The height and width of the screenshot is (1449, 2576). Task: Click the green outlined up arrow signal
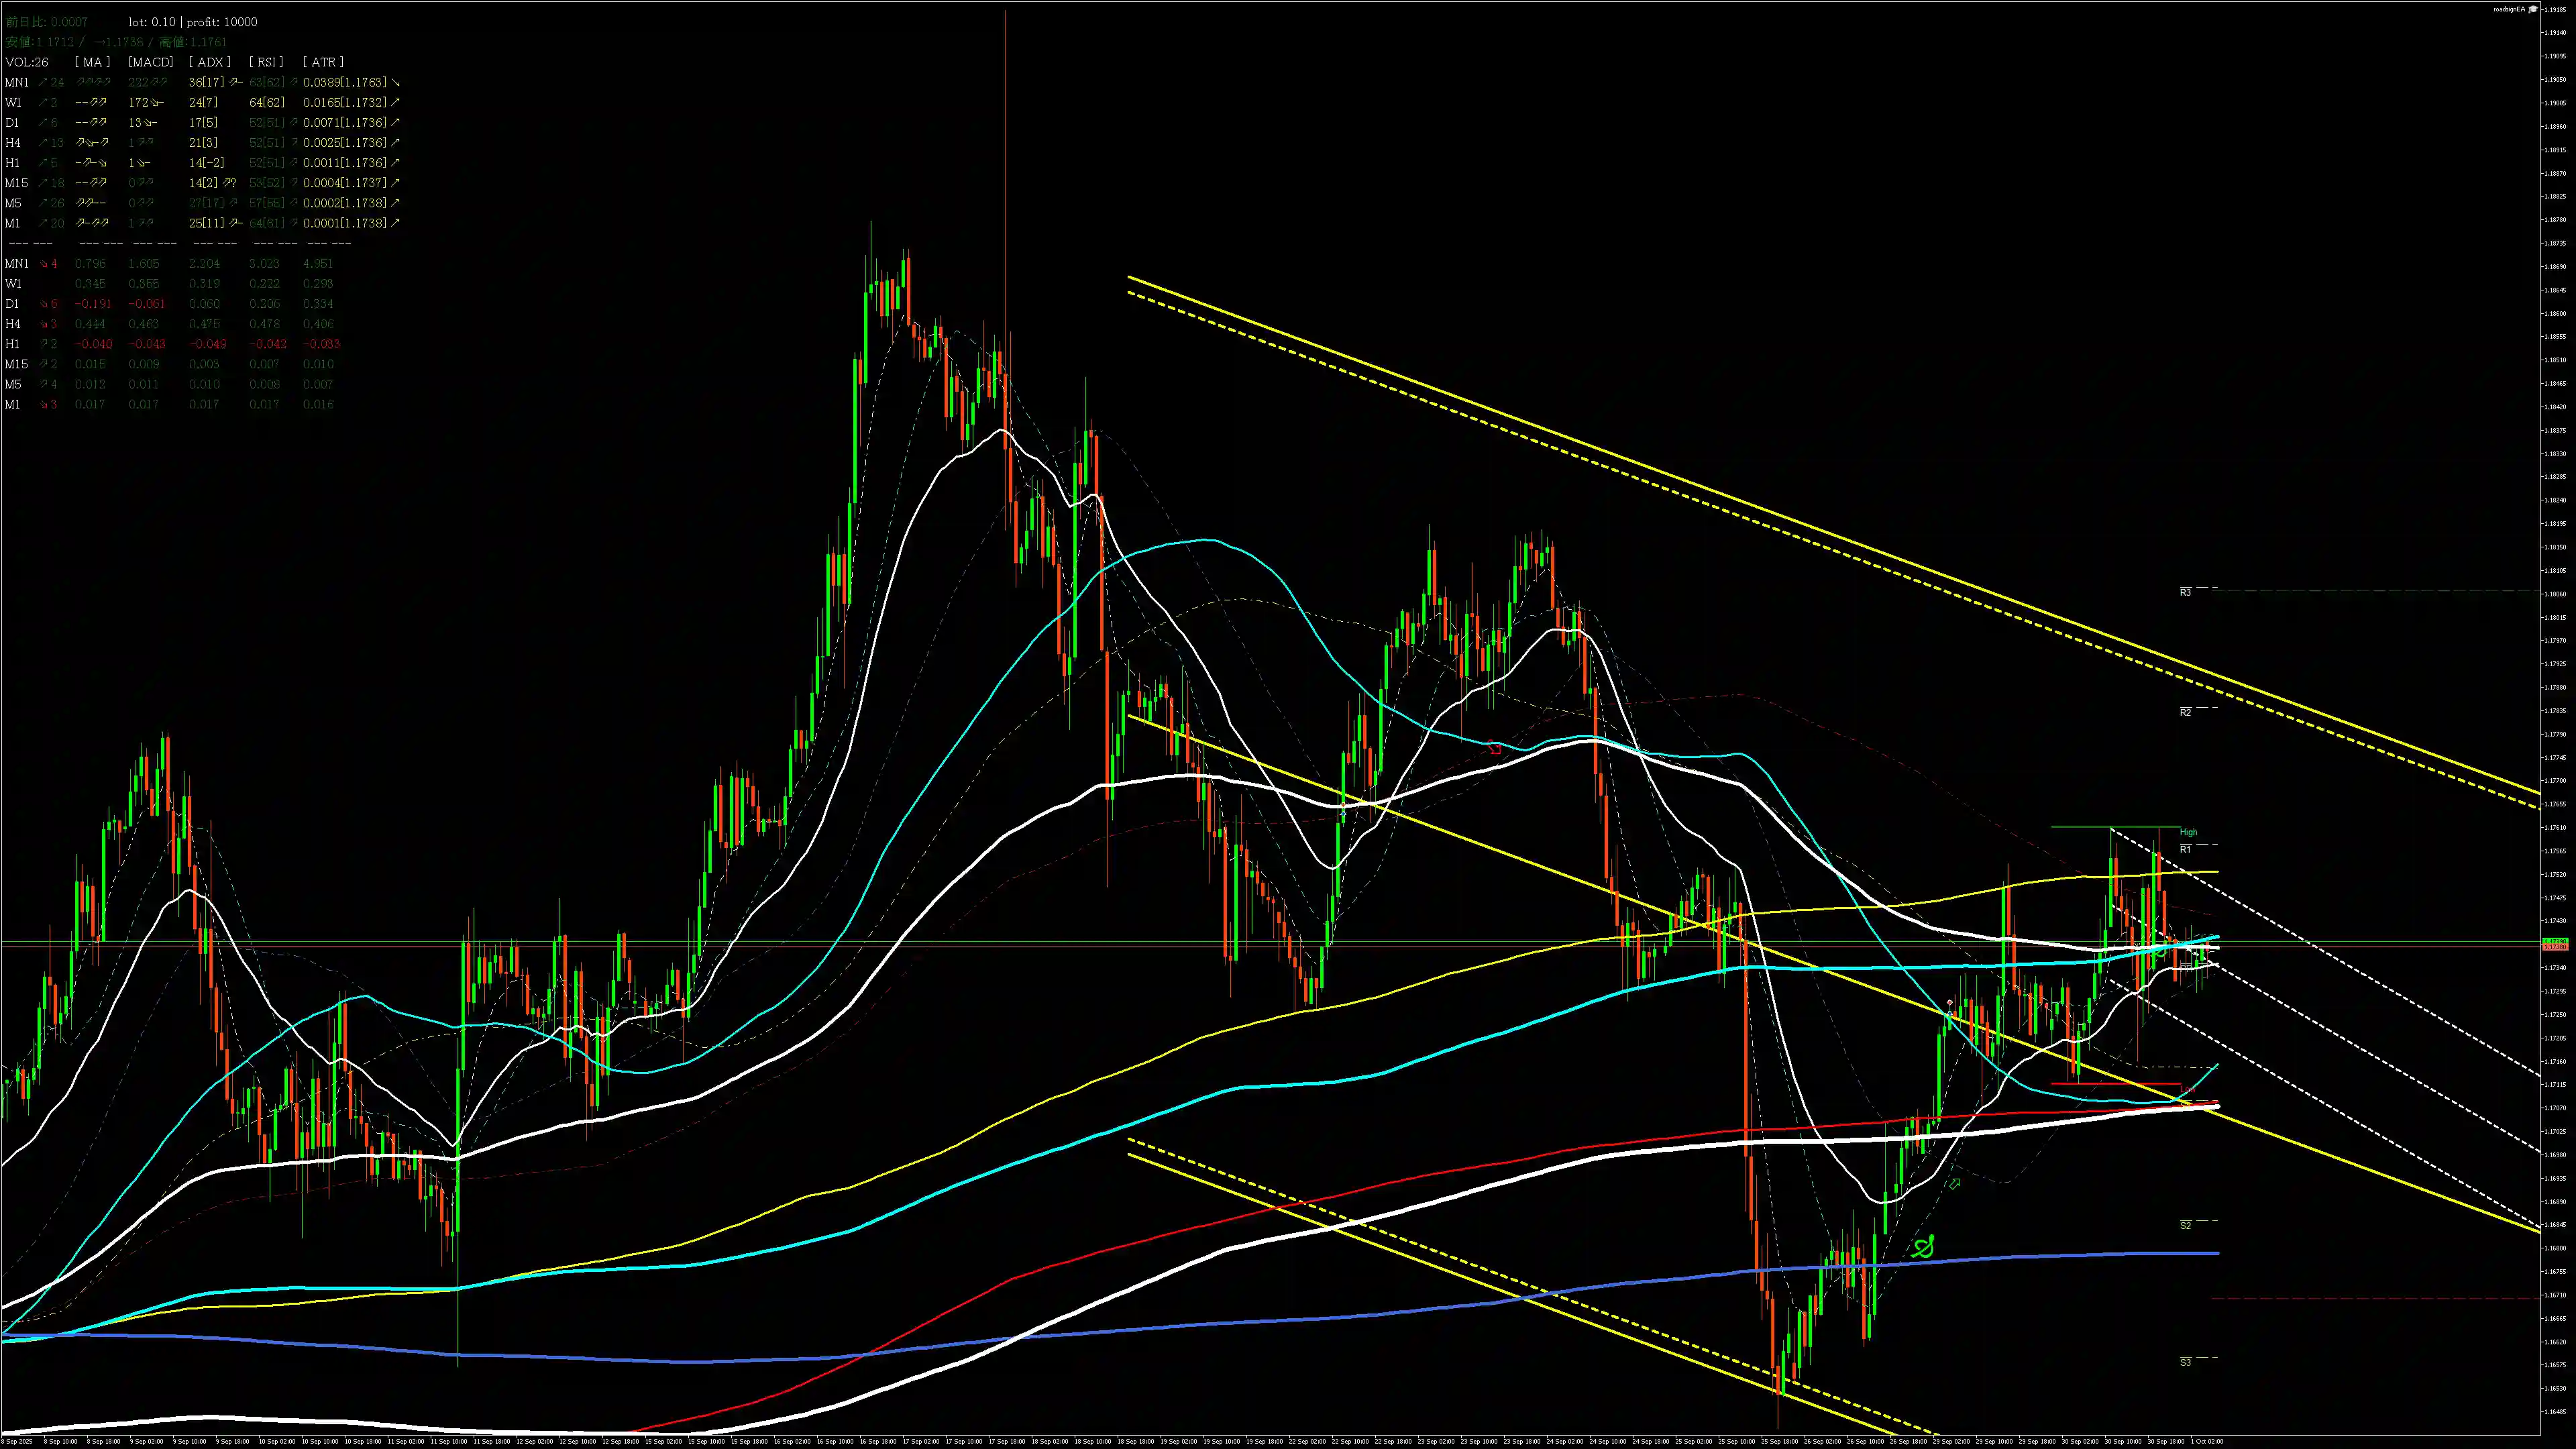click(x=1954, y=1184)
